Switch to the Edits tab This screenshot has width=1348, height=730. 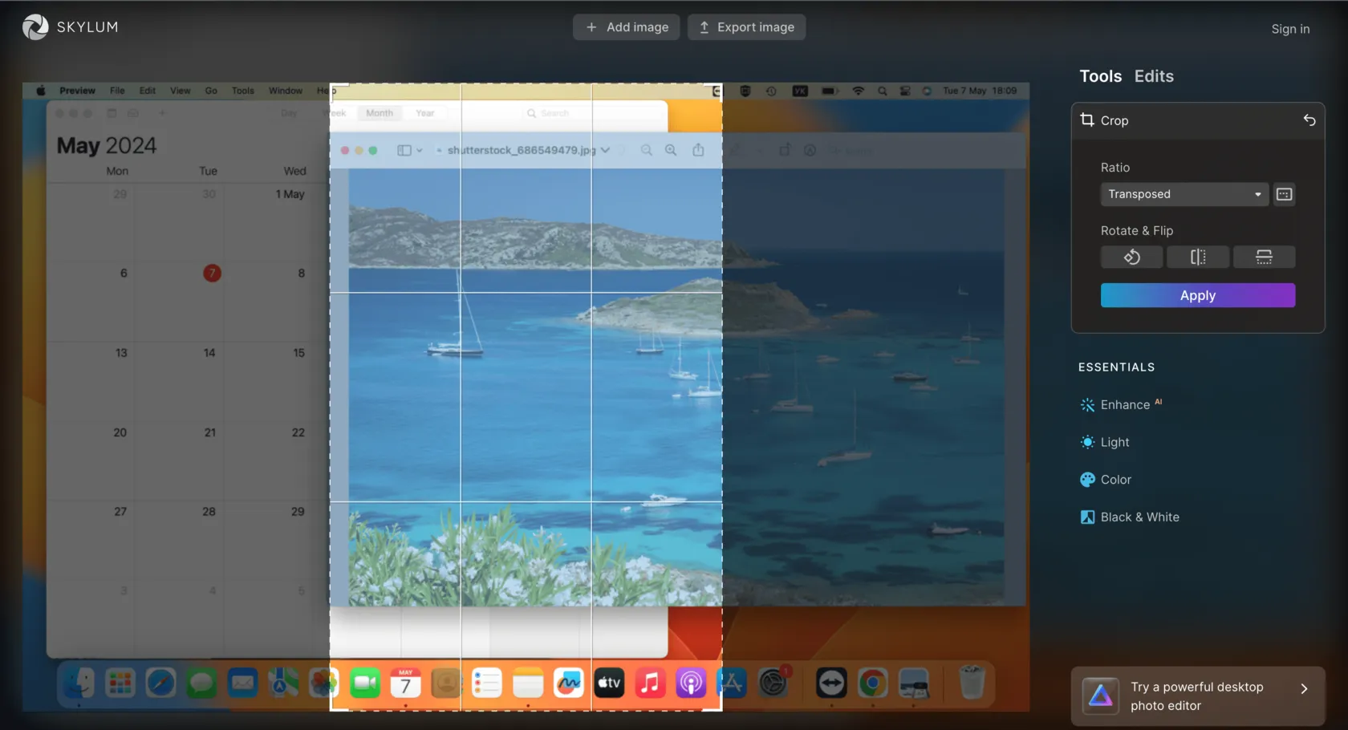pos(1153,76)
